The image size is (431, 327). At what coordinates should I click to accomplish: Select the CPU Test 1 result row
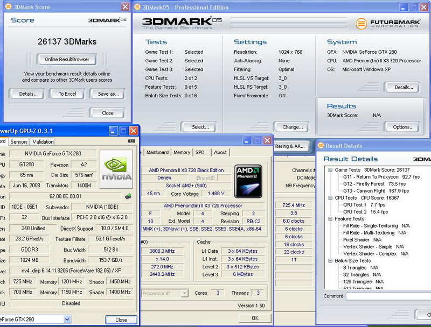364,205
